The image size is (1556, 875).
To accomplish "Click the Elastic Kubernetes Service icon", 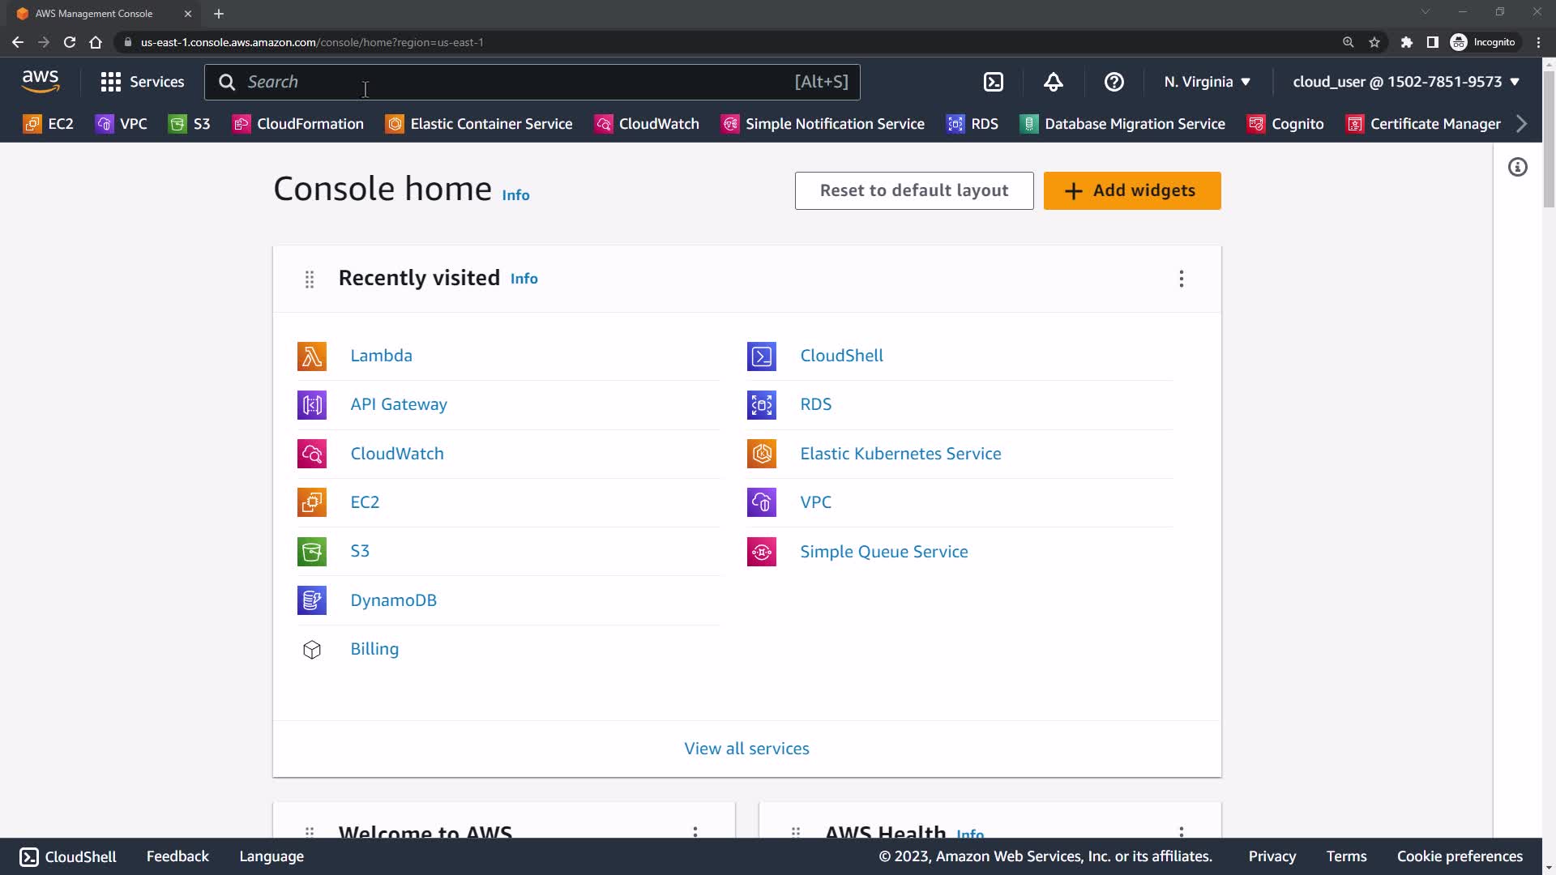I will [761, 454].
